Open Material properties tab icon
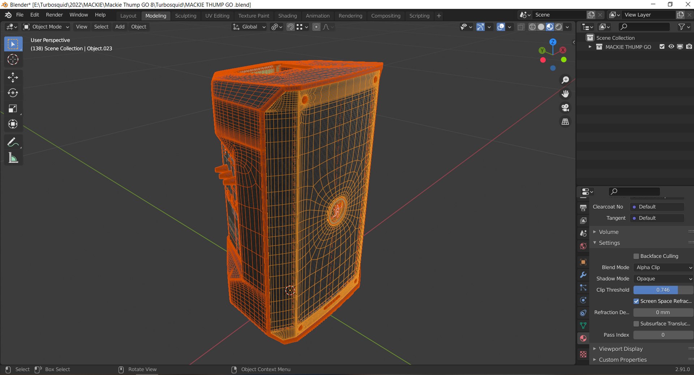Image resolution: width=694 pixels, height=375 pixels. (x=583, y=338)
